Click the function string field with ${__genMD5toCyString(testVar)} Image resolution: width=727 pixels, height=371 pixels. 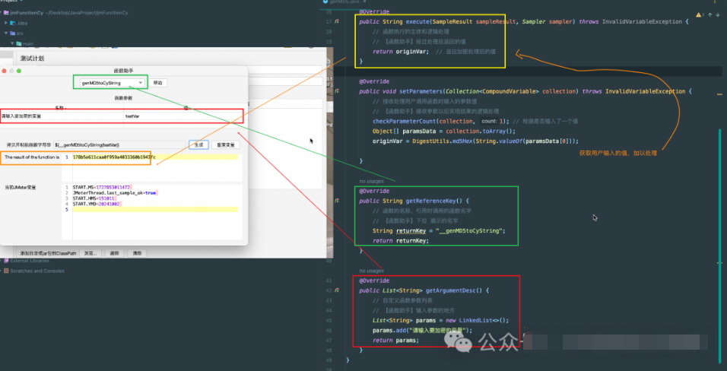point(119,144)
